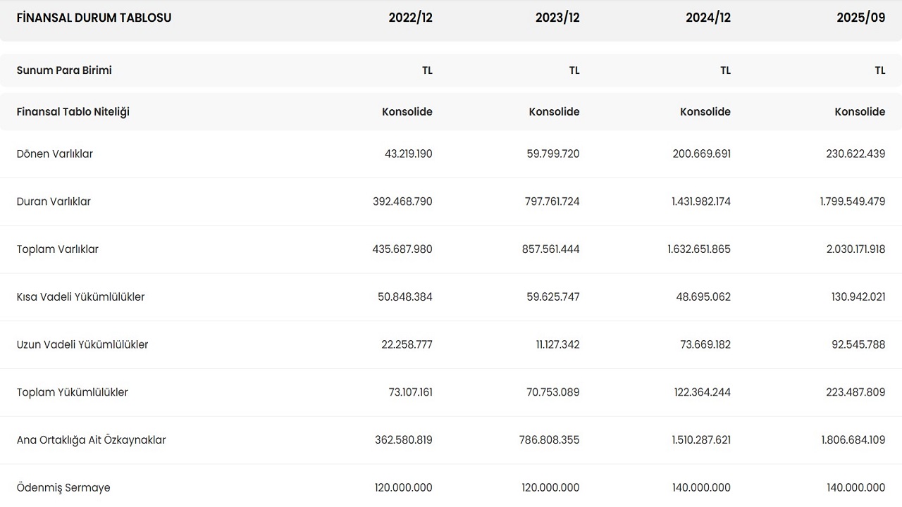
Task: Select the Uzun Vadeli Yükümlülükler label
Action: point(82,345)
